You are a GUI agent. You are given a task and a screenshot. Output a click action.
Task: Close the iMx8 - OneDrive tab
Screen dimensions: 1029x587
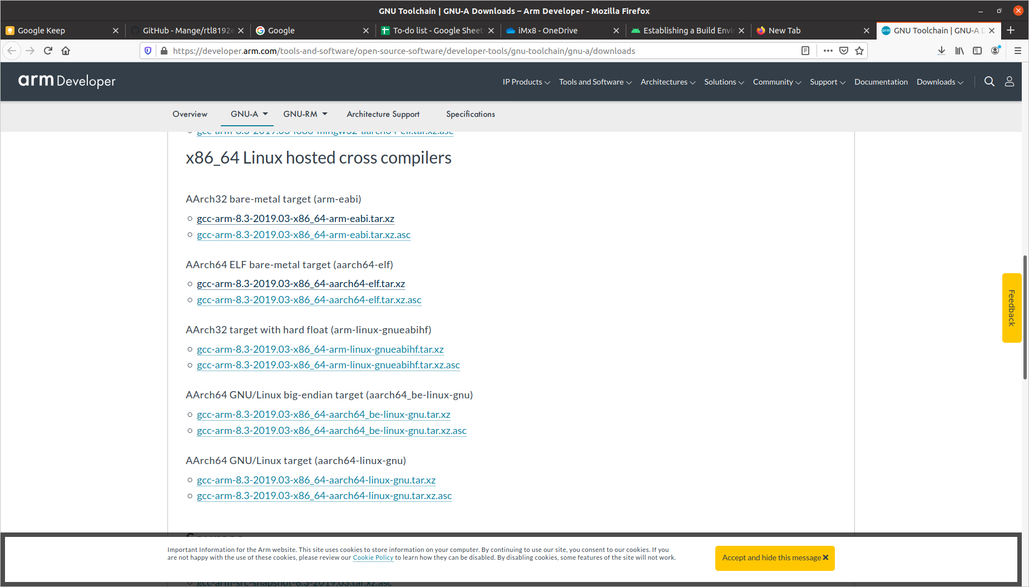[616, 31]
